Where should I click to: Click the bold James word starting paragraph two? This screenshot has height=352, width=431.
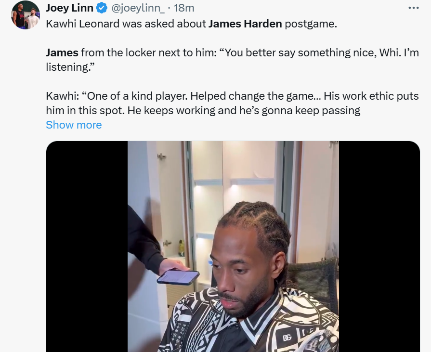[62, 52]
